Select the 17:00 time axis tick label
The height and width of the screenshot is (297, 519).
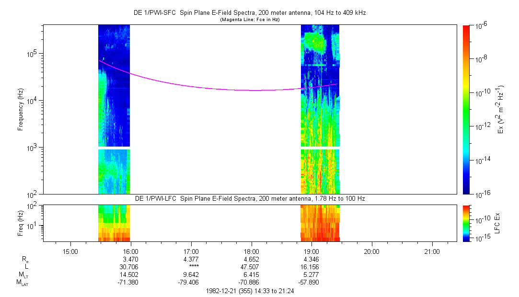tap(191, 251)
